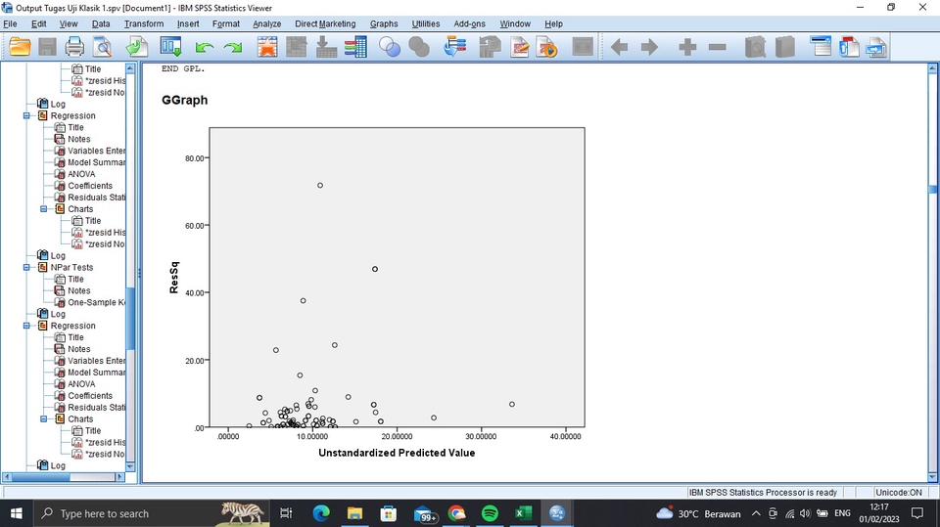Click the green Redo arrow

(233, 47)
